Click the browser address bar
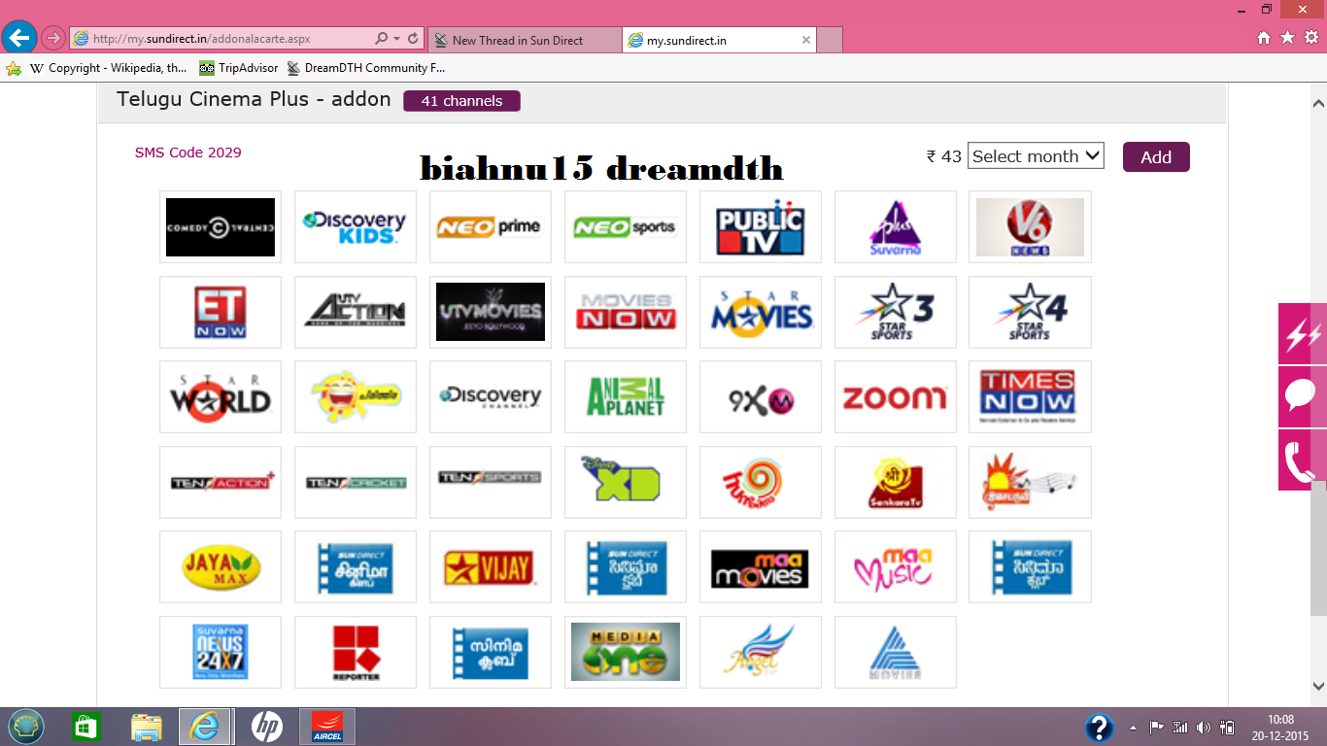Screen dimensions: 1327x746 [223, 39]
